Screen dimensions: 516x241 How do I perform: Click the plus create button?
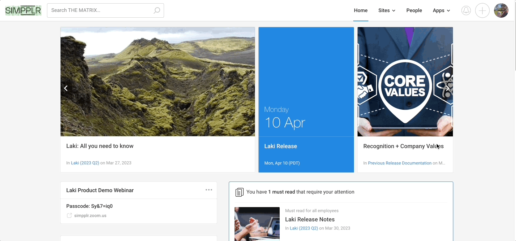[x=482, y=10]
